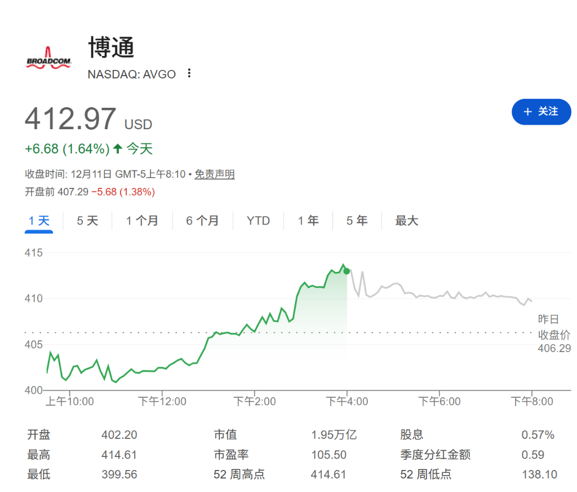Switch chart to 6 个月 range
Screen dimensions: 577x492
point(202,221)
